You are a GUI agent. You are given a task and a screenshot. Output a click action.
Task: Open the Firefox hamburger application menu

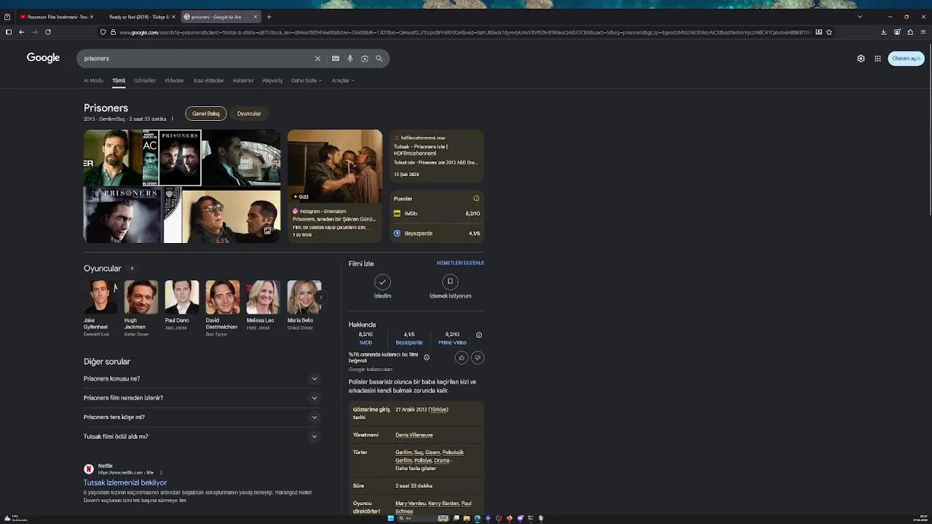(923, 32)
